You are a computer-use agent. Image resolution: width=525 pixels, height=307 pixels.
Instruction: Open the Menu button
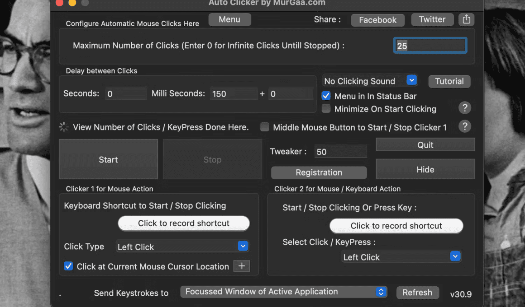click(x=229, y=19)
